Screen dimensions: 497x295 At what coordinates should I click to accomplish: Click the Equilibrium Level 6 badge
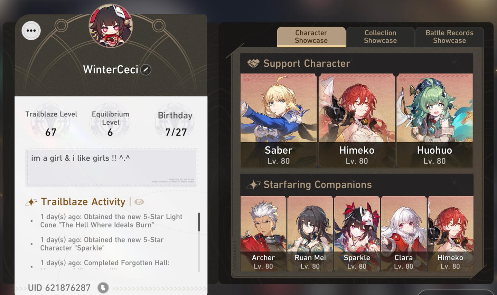110,124
